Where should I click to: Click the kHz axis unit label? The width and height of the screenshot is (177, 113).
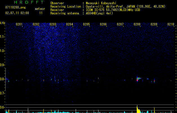pos(3,23)
